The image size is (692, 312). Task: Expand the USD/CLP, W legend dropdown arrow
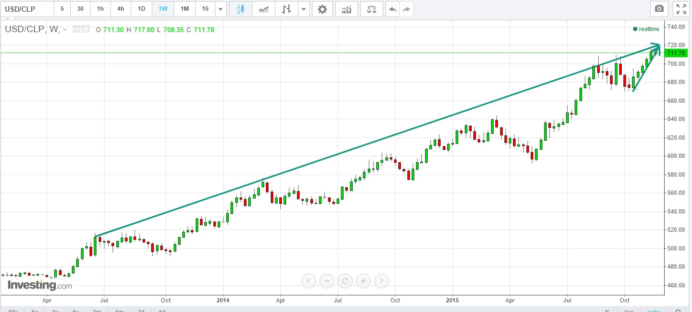(x=65, y=30)
